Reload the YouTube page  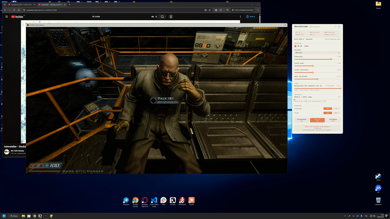pos(14,10)
